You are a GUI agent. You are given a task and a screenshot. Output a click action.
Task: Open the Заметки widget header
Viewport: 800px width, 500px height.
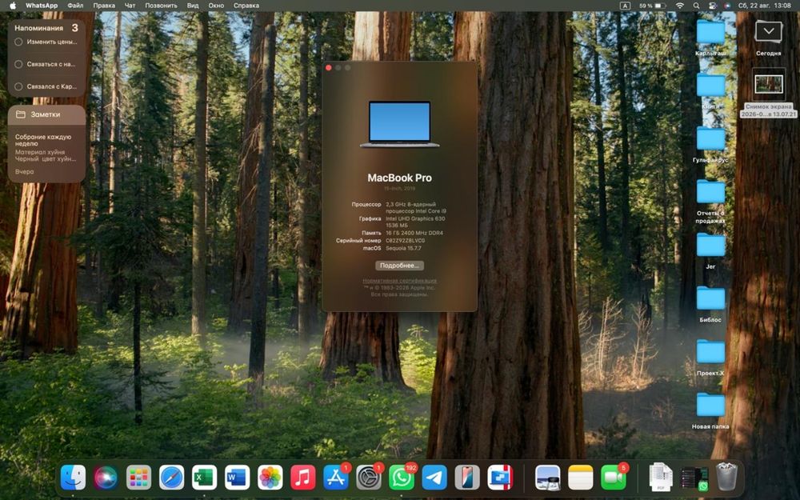(x=46, y=114)
